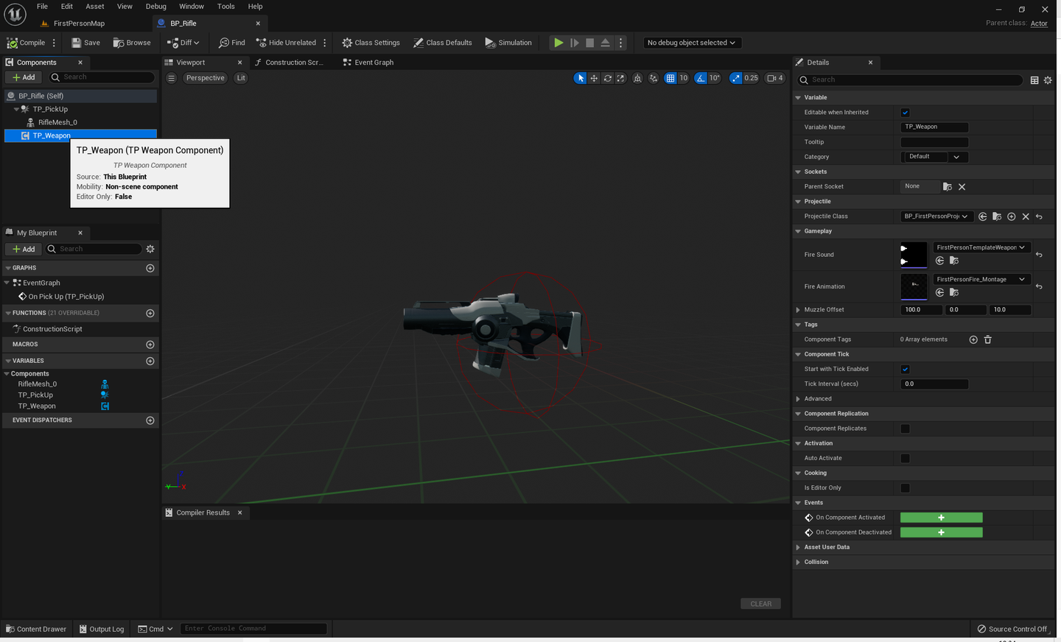The image size is (1061, 642).
Task: Select the Move transform tool in viewport
Action: pos(594,77)
